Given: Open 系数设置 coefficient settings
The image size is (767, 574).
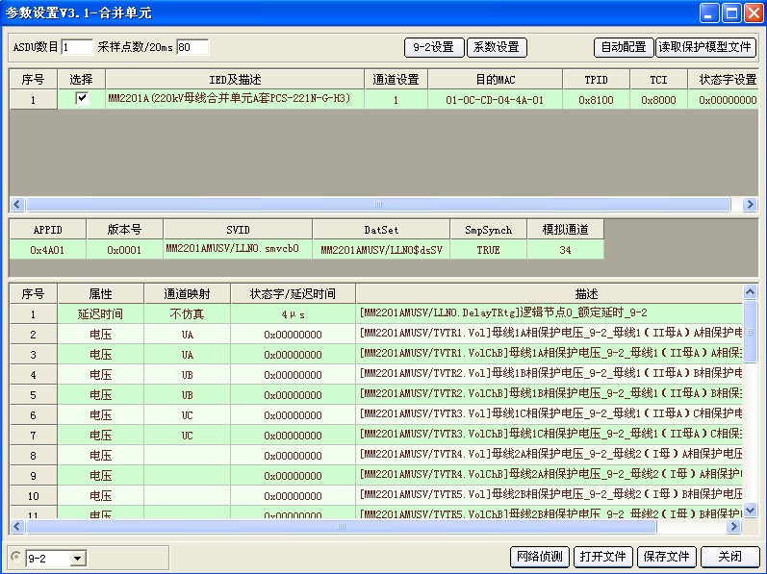Looking at the screenshot, I should click(497, 47).
